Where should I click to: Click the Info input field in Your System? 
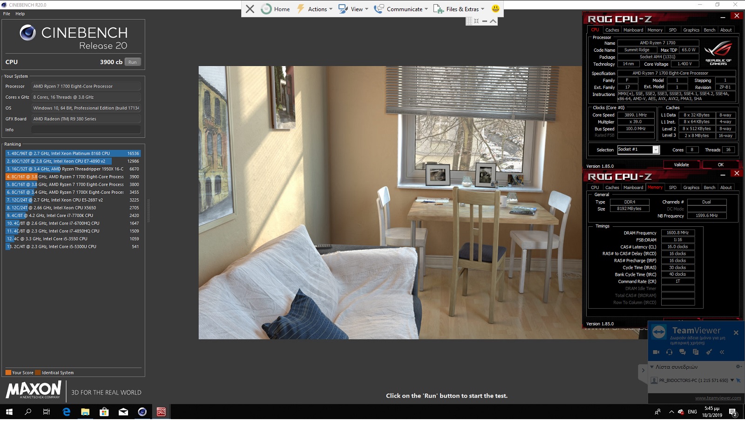(x=86, y=129)
